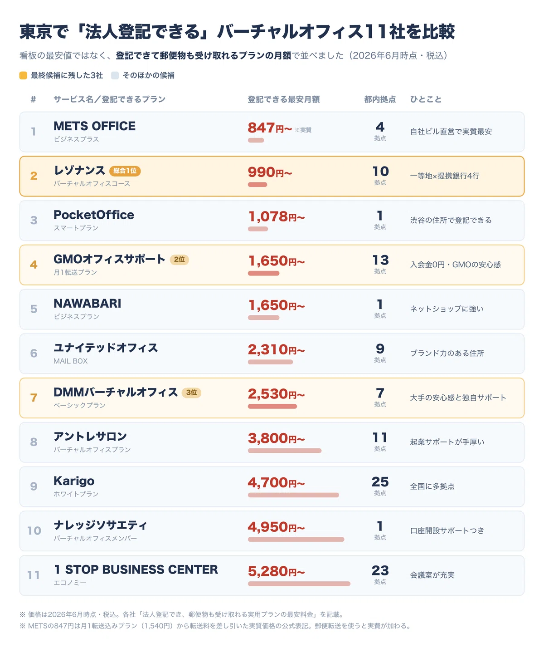Image resolution: width=544 pixels, height=648 pixels.
Task: Select the METS OFFICE row title
Action: pos(94,126)
